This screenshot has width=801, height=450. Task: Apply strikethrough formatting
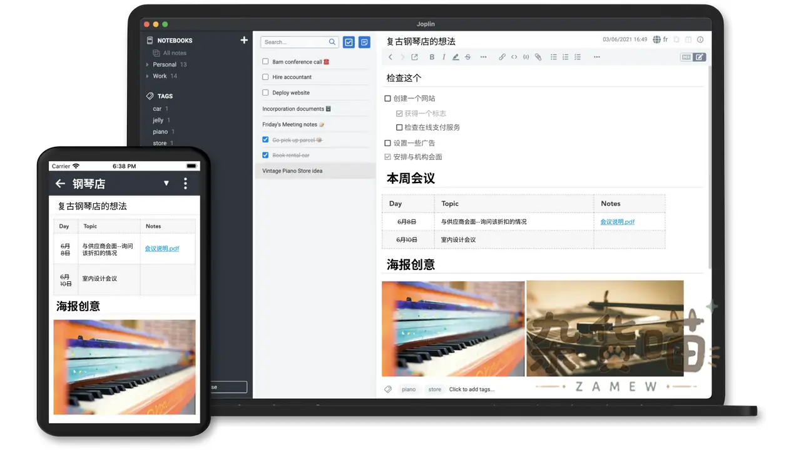pyautogui.click(x=467, y=57)
